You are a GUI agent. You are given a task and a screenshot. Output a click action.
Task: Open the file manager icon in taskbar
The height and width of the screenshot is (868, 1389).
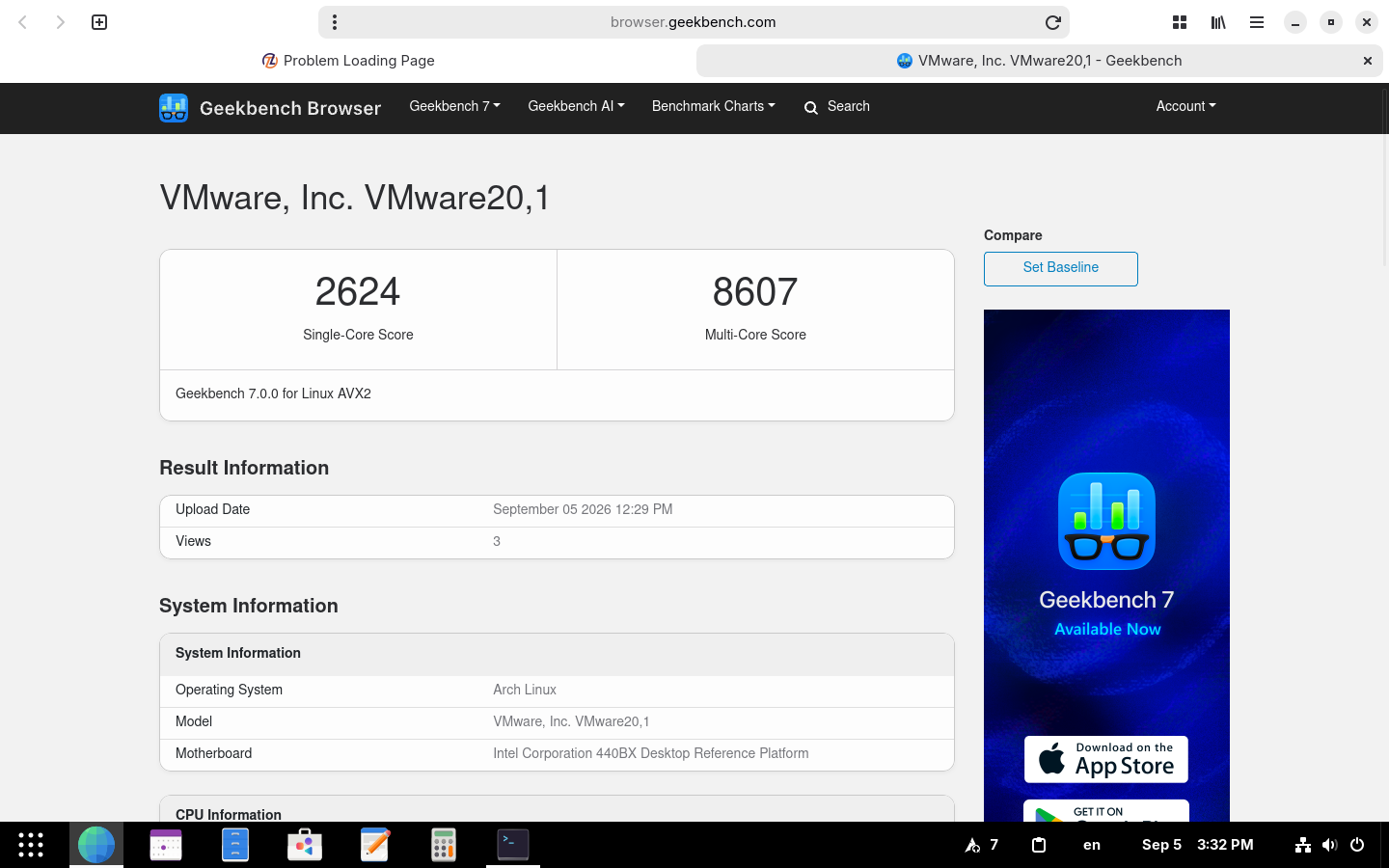click(235, 845)
